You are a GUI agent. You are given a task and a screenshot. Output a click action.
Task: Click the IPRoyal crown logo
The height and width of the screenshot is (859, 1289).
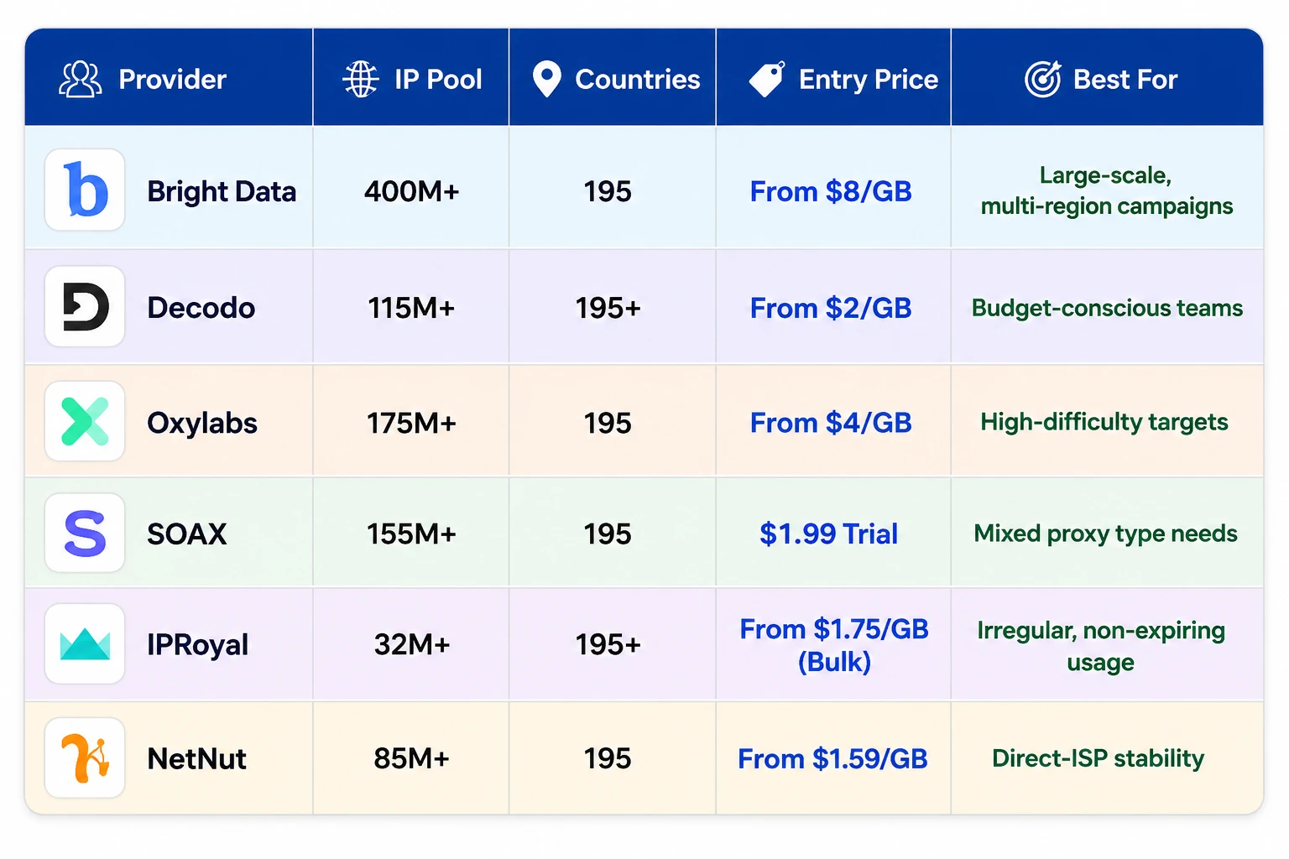85,643
